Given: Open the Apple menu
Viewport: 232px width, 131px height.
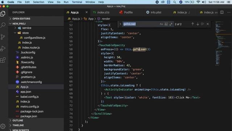Looking at the screenshot, I should coord(3,2).
